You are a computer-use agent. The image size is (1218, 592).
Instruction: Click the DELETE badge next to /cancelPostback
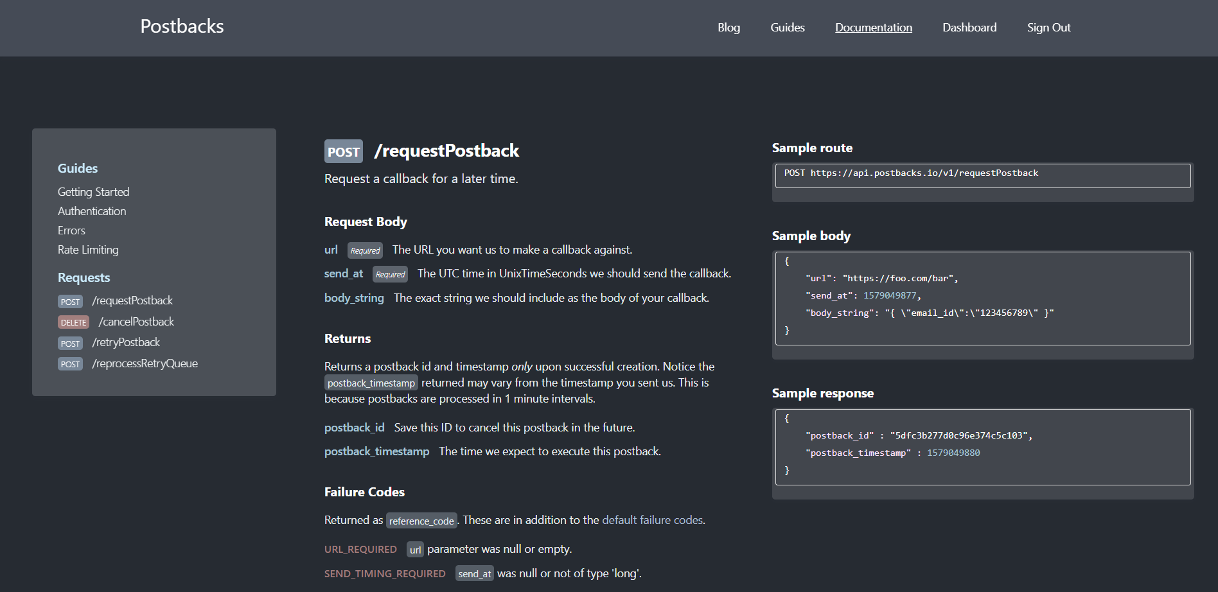click(73, 322)
